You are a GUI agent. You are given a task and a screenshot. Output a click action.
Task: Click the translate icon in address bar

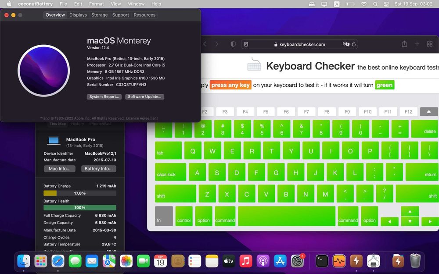tap(346, 44)
